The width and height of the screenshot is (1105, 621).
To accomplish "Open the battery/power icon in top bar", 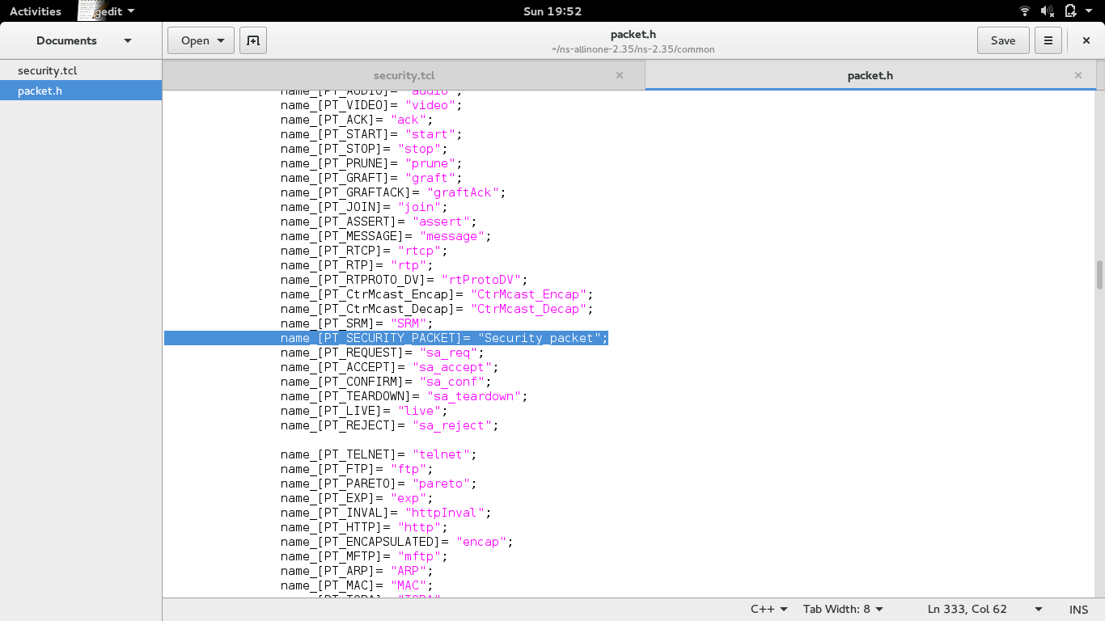I will 1070,11.
